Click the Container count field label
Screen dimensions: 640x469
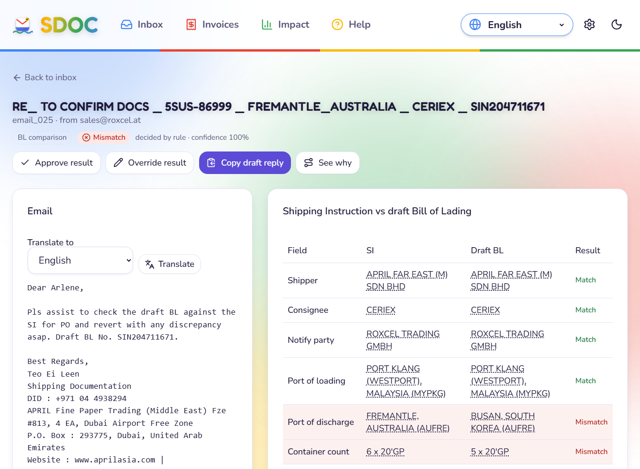319,452
